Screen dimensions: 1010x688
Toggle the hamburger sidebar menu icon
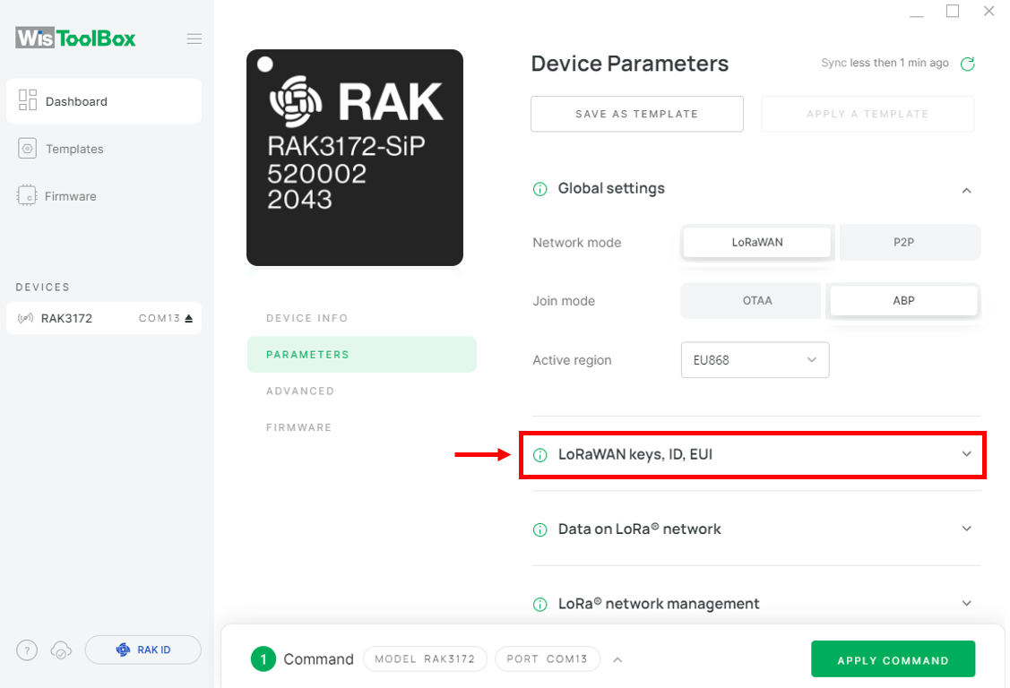coord(194,39)
